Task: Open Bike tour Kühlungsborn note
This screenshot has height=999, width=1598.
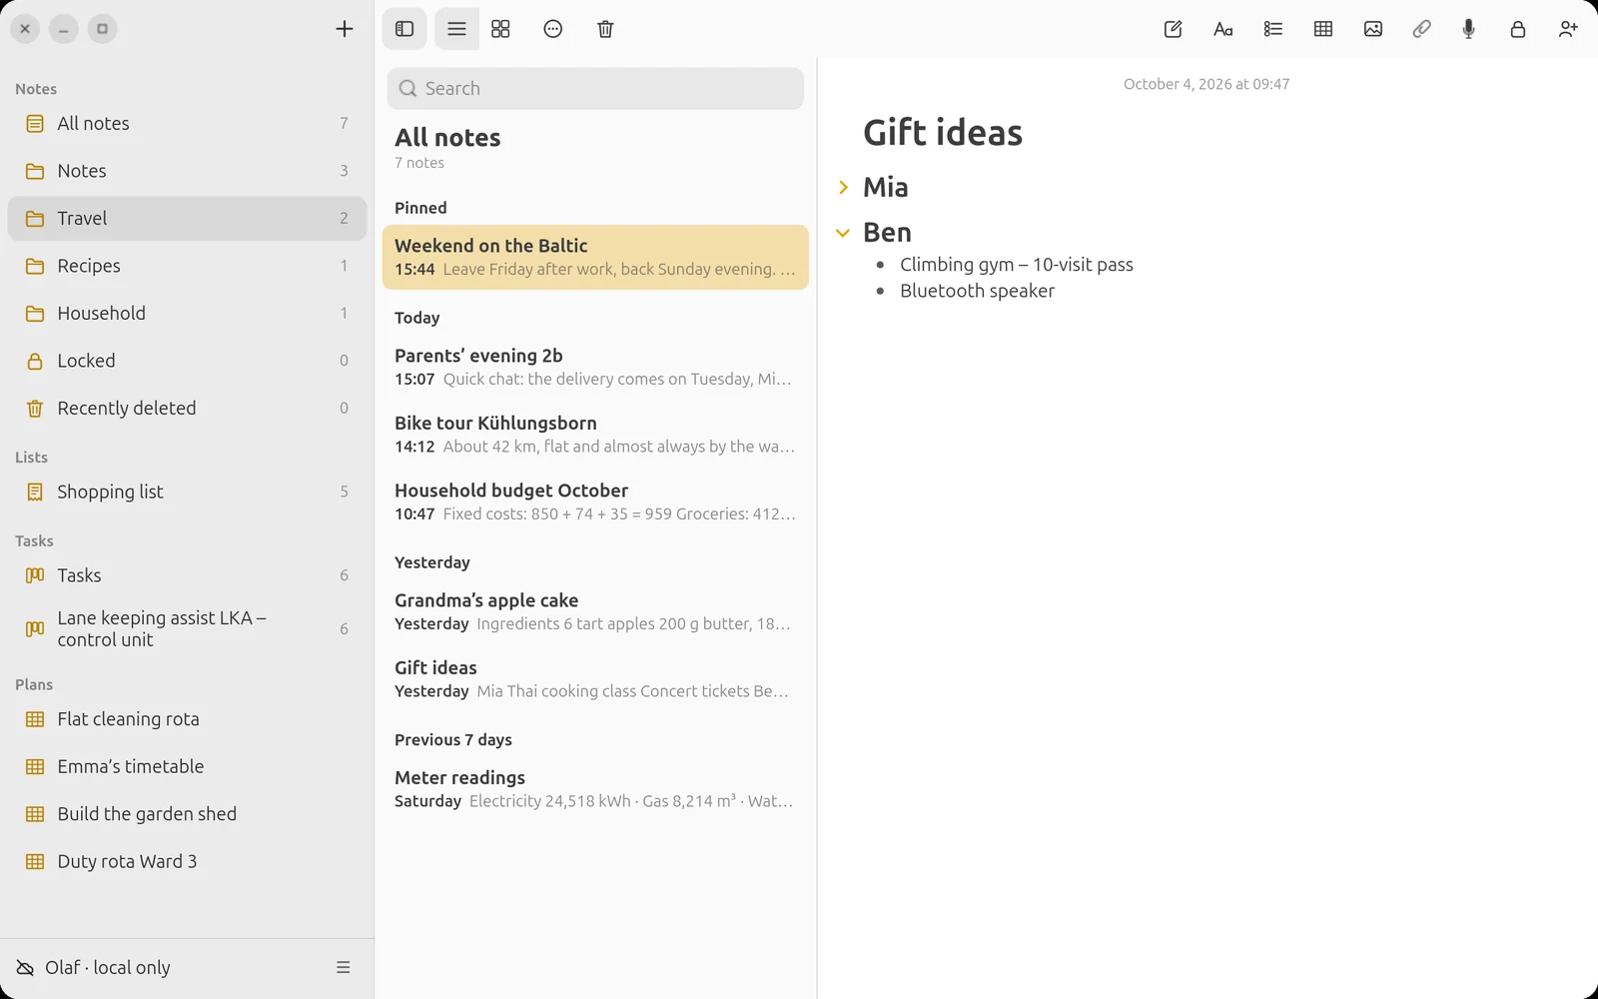Action: 595,435
